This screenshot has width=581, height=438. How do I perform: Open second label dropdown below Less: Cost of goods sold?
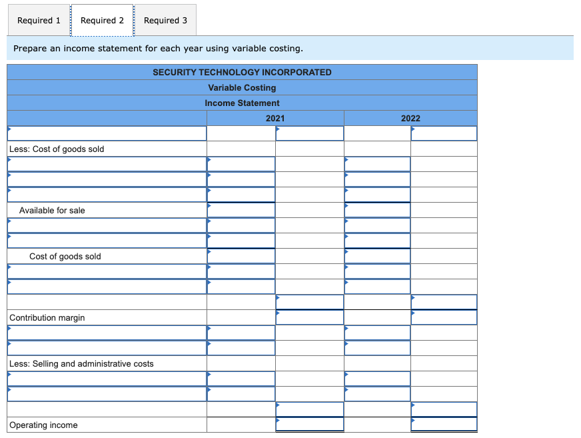[107, 179]
